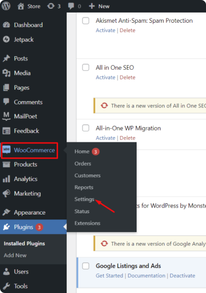This screenshot has height=293, width=206.
Task: Click the Marketing megaphone icon
Action: [6, 193]
